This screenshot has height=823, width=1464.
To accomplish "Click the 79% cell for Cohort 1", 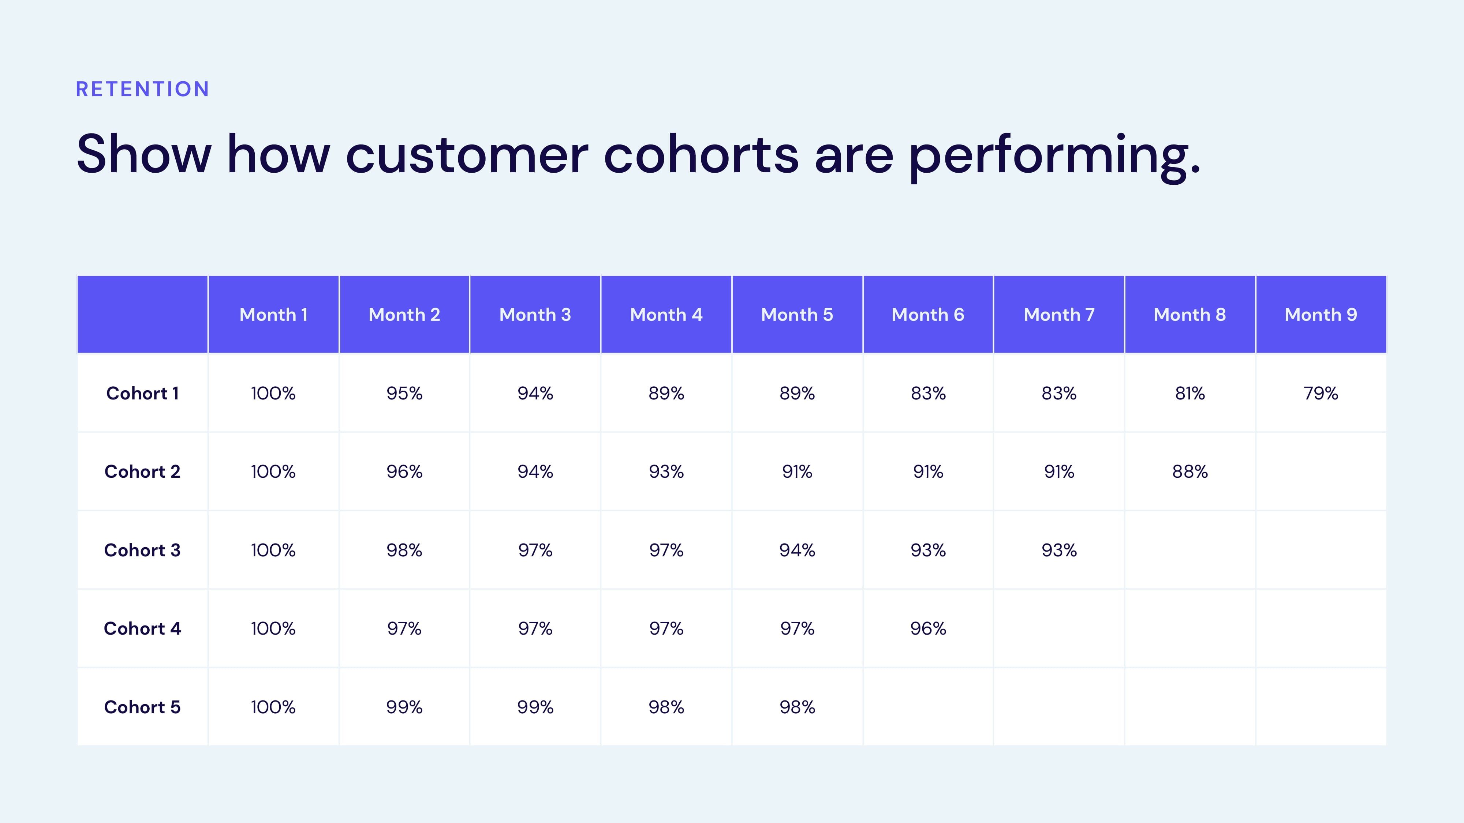I will 1321,393.
